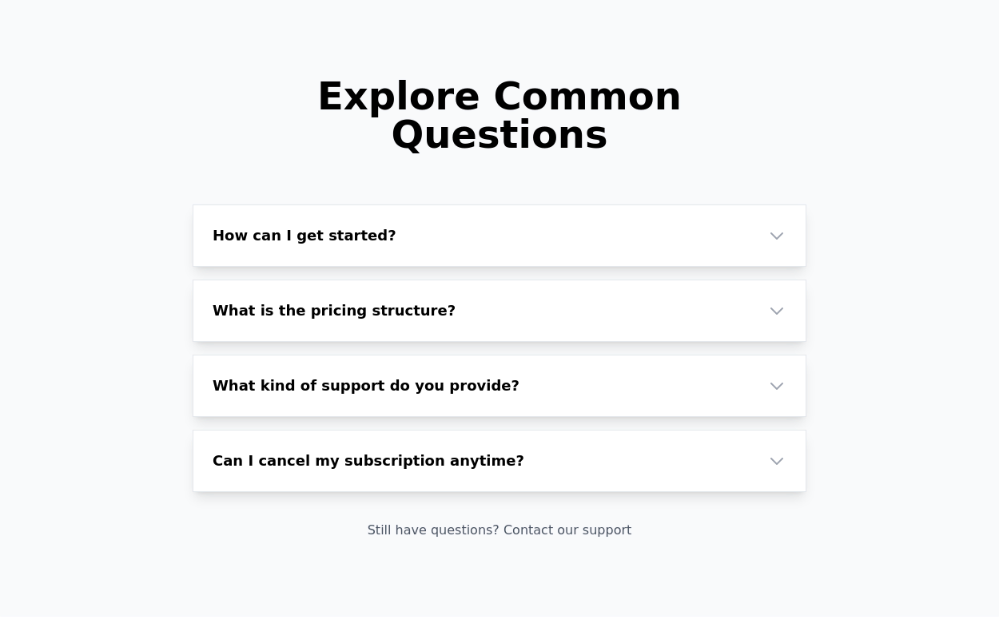This screenshot has height=639, width=999.
Task: Expand 'What kind of support do you provide?'
Action: [x=366, y=386]
